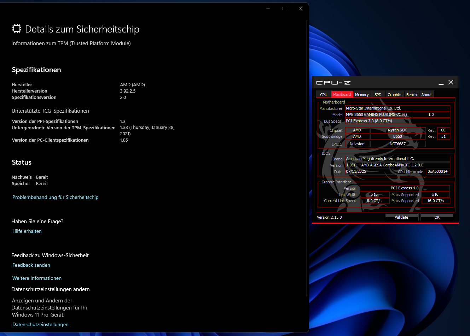Click the Spezifikationsversion value 2.0
470x336 pixels.
pyautogui.click(x=123, y=97)
